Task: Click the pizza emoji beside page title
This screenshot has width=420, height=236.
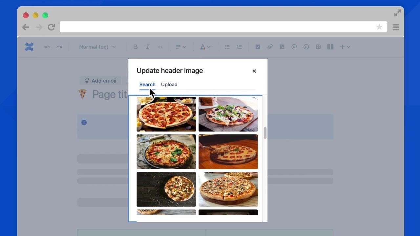Action: (83, 94)
